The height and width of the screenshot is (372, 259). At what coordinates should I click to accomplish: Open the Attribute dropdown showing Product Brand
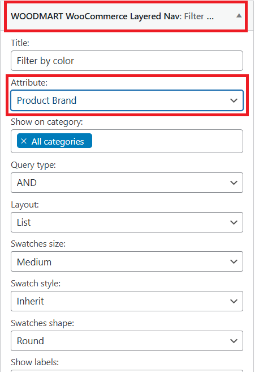[x=127, y=100]
